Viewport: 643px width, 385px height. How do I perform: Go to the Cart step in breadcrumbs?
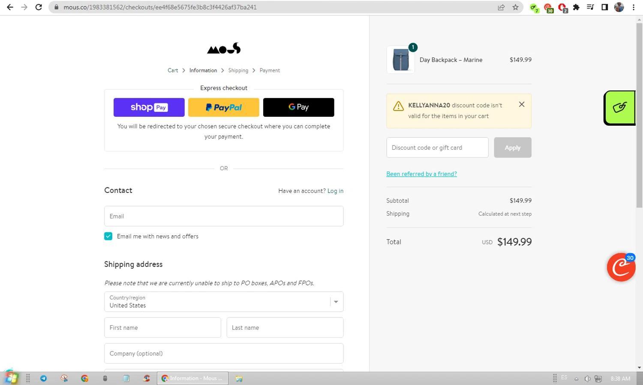[172, 70]
